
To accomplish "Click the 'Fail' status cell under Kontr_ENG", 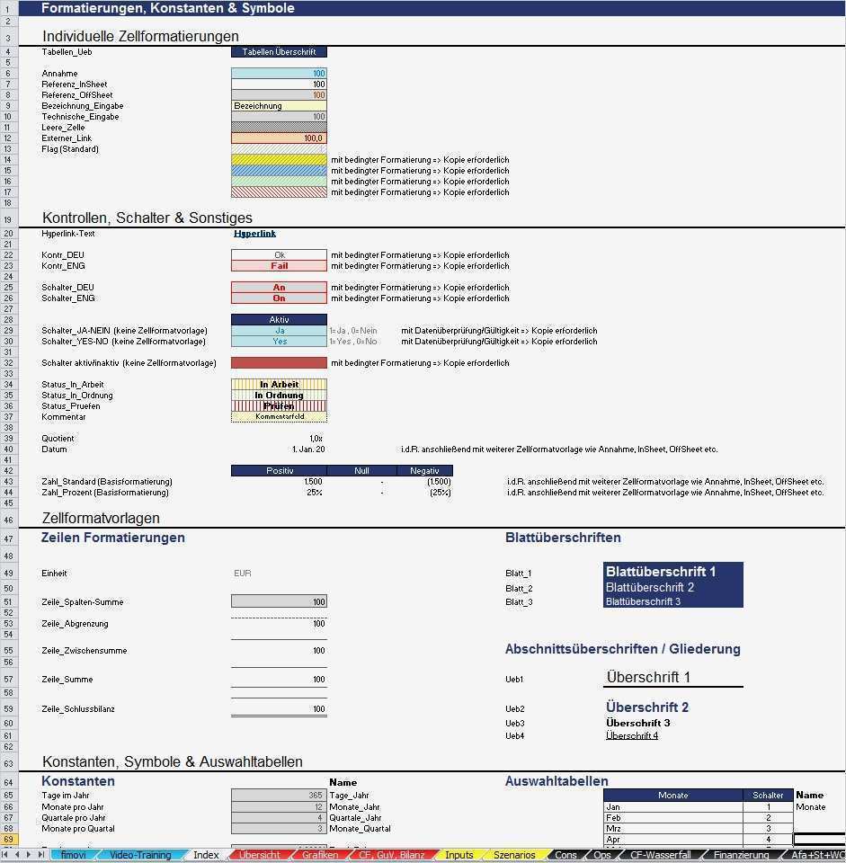I will click(x=279, y=265).
